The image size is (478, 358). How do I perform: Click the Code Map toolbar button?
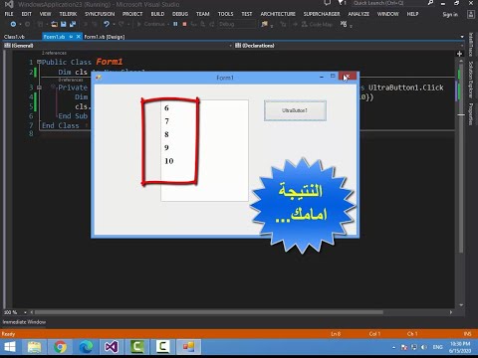pyautogui.click(x=317, y=24)
